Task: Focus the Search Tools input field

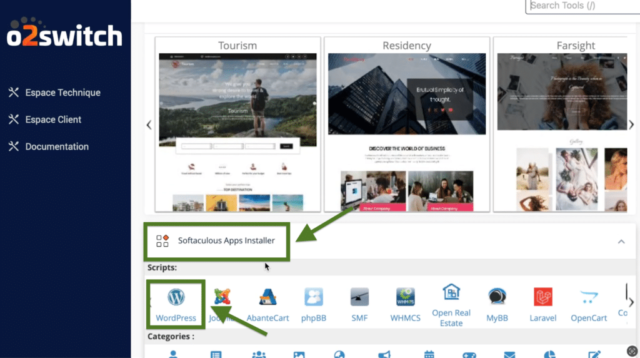Action: (x=583, y=6)
